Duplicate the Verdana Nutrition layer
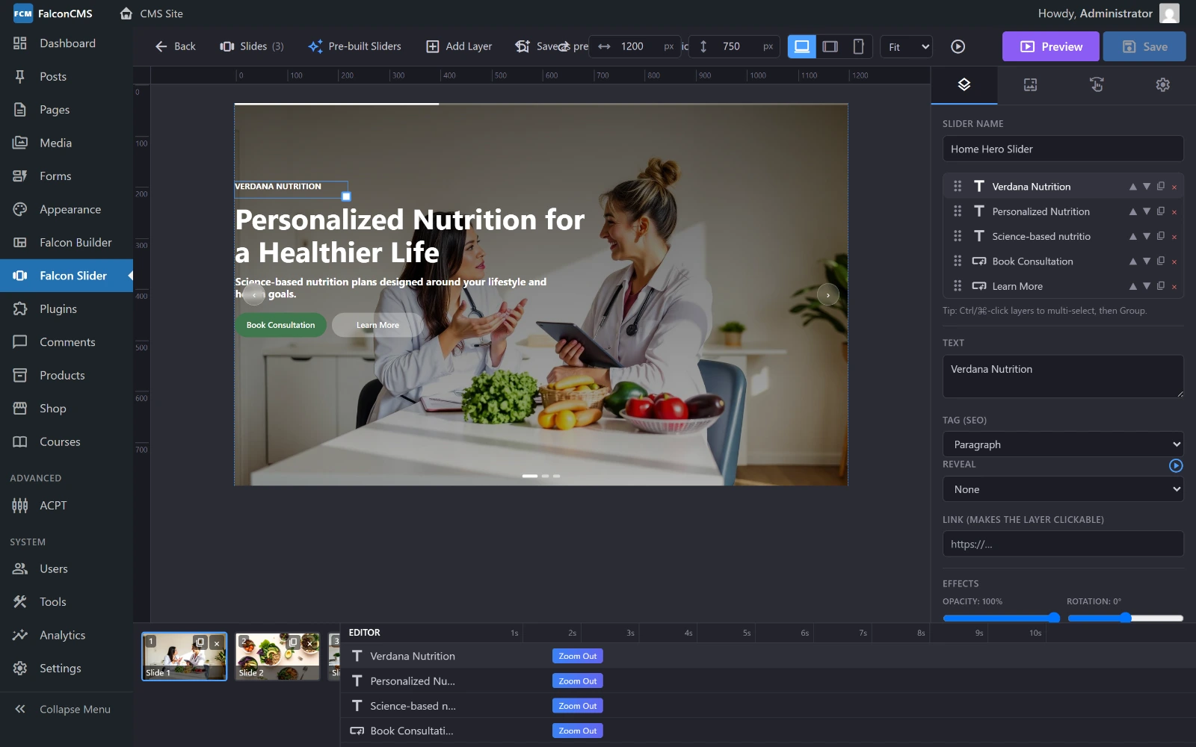1196x747 pixels. click(x=1161, y=187)
